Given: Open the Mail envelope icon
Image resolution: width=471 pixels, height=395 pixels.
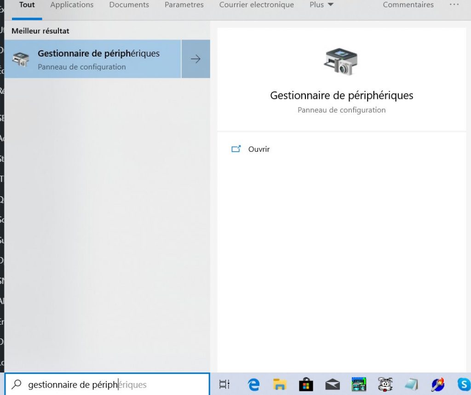Looking at the screenshot, I should pyautogui.click(x=332, y=384).
